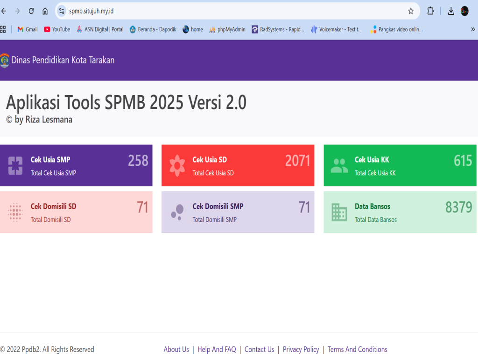Click the Dinas Pendidikan Kota Tarakan logo
Image resolution: width=478 pixels, height=354 pixels.
coord(5,61)
